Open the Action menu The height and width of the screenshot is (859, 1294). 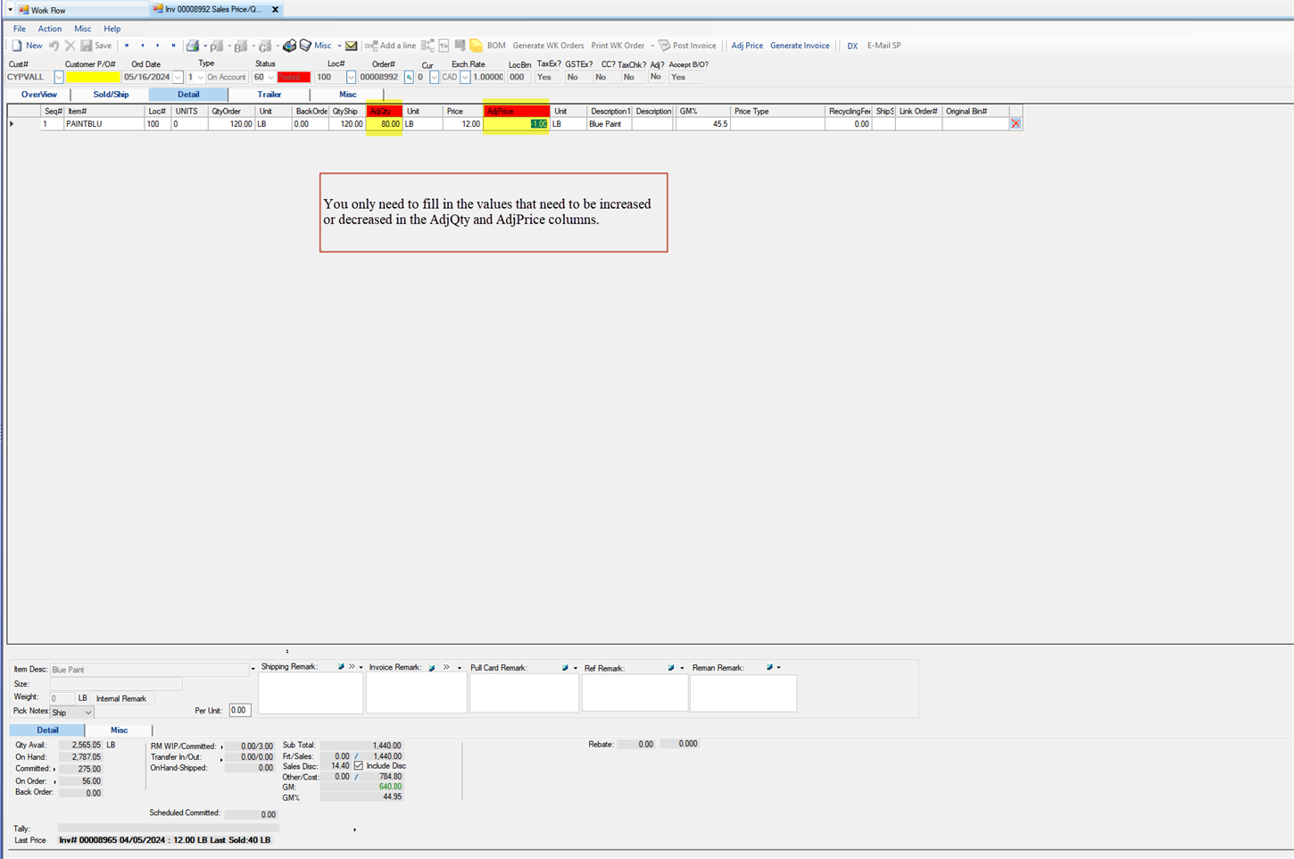pos(49,28)
